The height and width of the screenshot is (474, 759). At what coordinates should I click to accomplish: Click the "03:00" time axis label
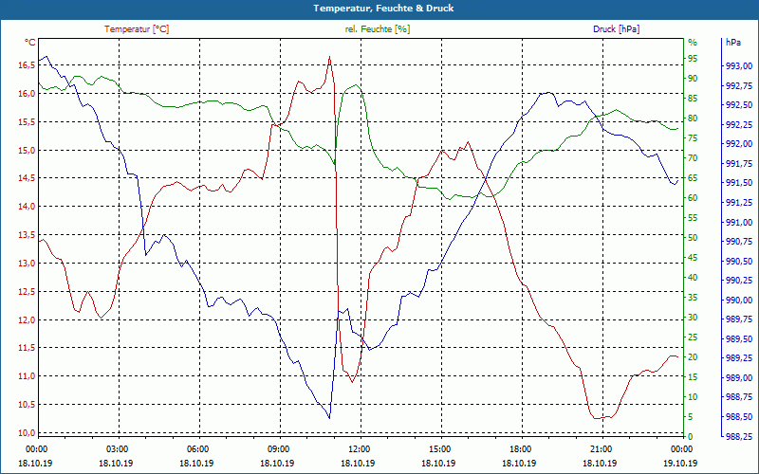coord(116,449)
